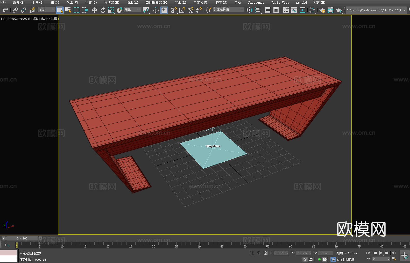
Task: Click the Select by Name icon
Action: pos(68,10)
